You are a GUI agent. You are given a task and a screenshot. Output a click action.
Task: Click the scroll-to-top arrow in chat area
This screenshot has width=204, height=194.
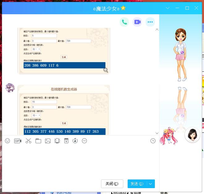[x=157, y=30]
